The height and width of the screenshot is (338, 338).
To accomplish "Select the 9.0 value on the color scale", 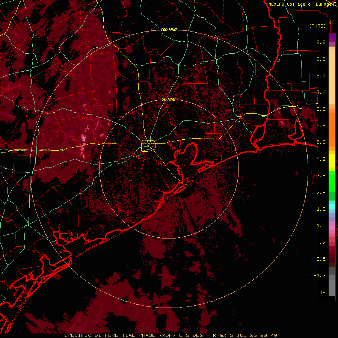I will click(321, 59).
